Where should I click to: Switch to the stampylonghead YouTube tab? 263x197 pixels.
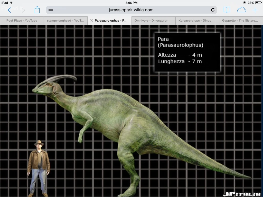(x=65, y=21)
